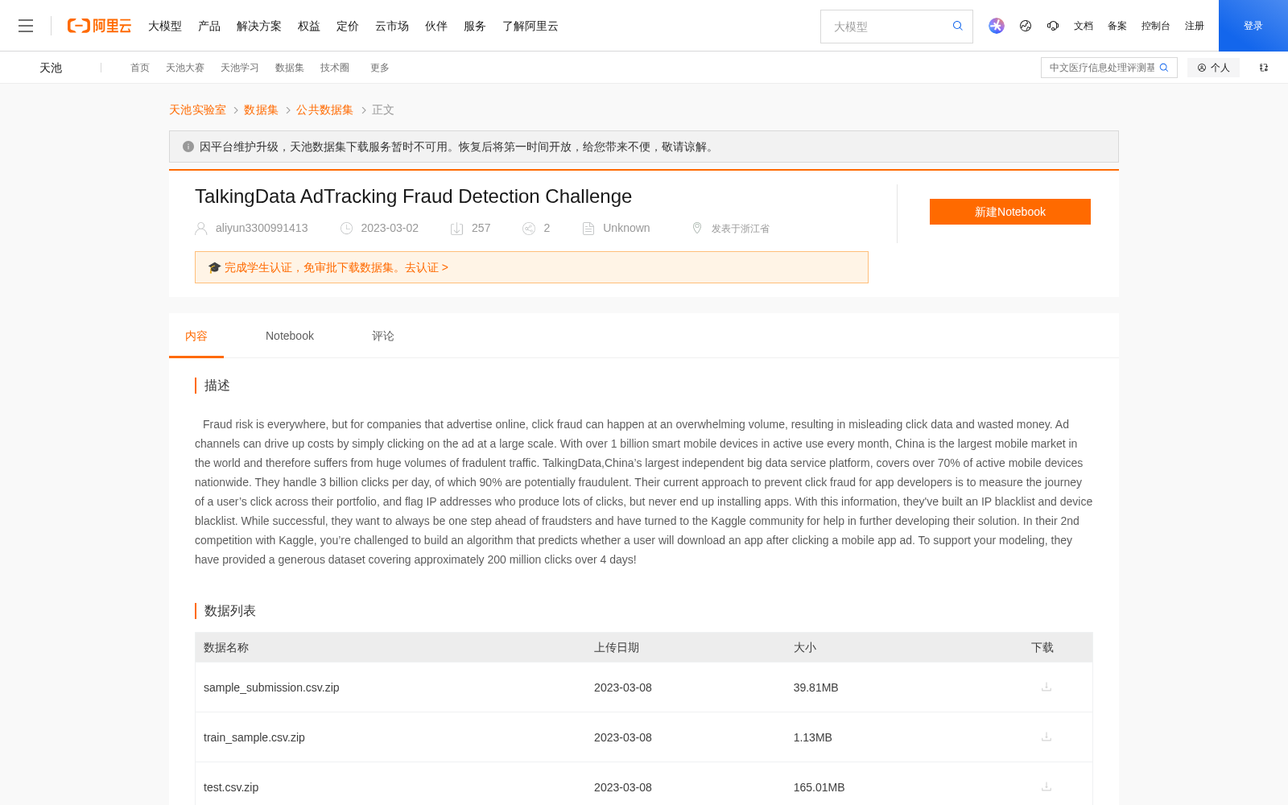Click the graduation cap icon in student banner
This screenshot has height=805, width=1288.
[214, 267]
